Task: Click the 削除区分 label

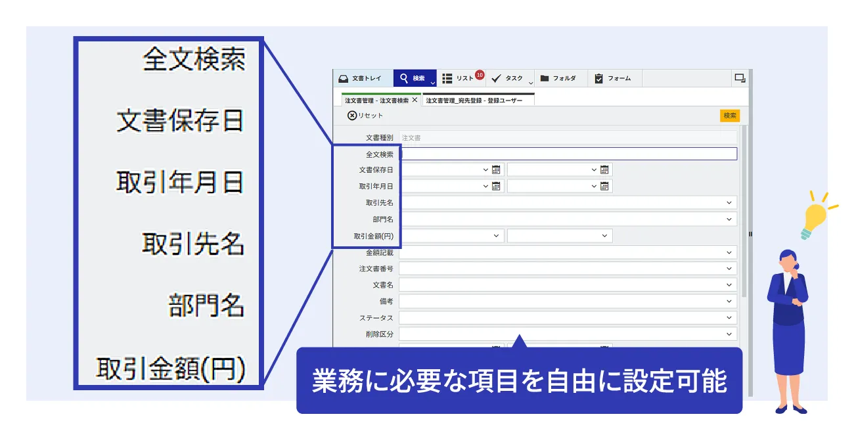Action: [x=379, y=334]
